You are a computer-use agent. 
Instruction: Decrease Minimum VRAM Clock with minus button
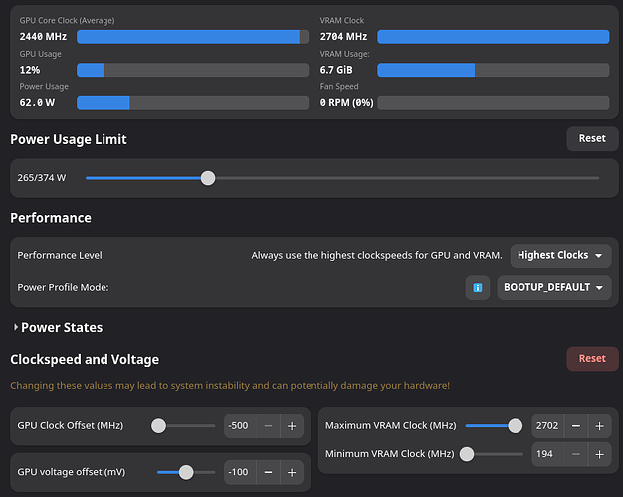pyautogui.click(x=576, y=454)
